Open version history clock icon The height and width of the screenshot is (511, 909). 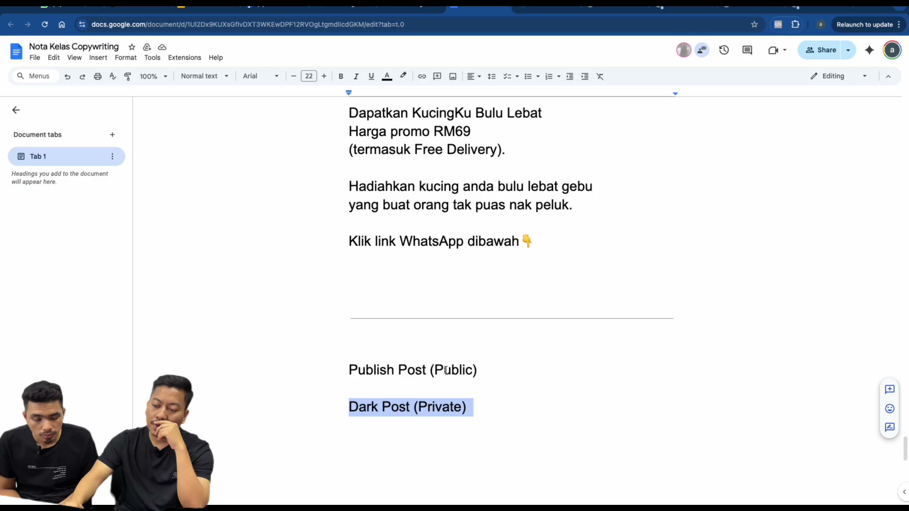tap(724, 50)
